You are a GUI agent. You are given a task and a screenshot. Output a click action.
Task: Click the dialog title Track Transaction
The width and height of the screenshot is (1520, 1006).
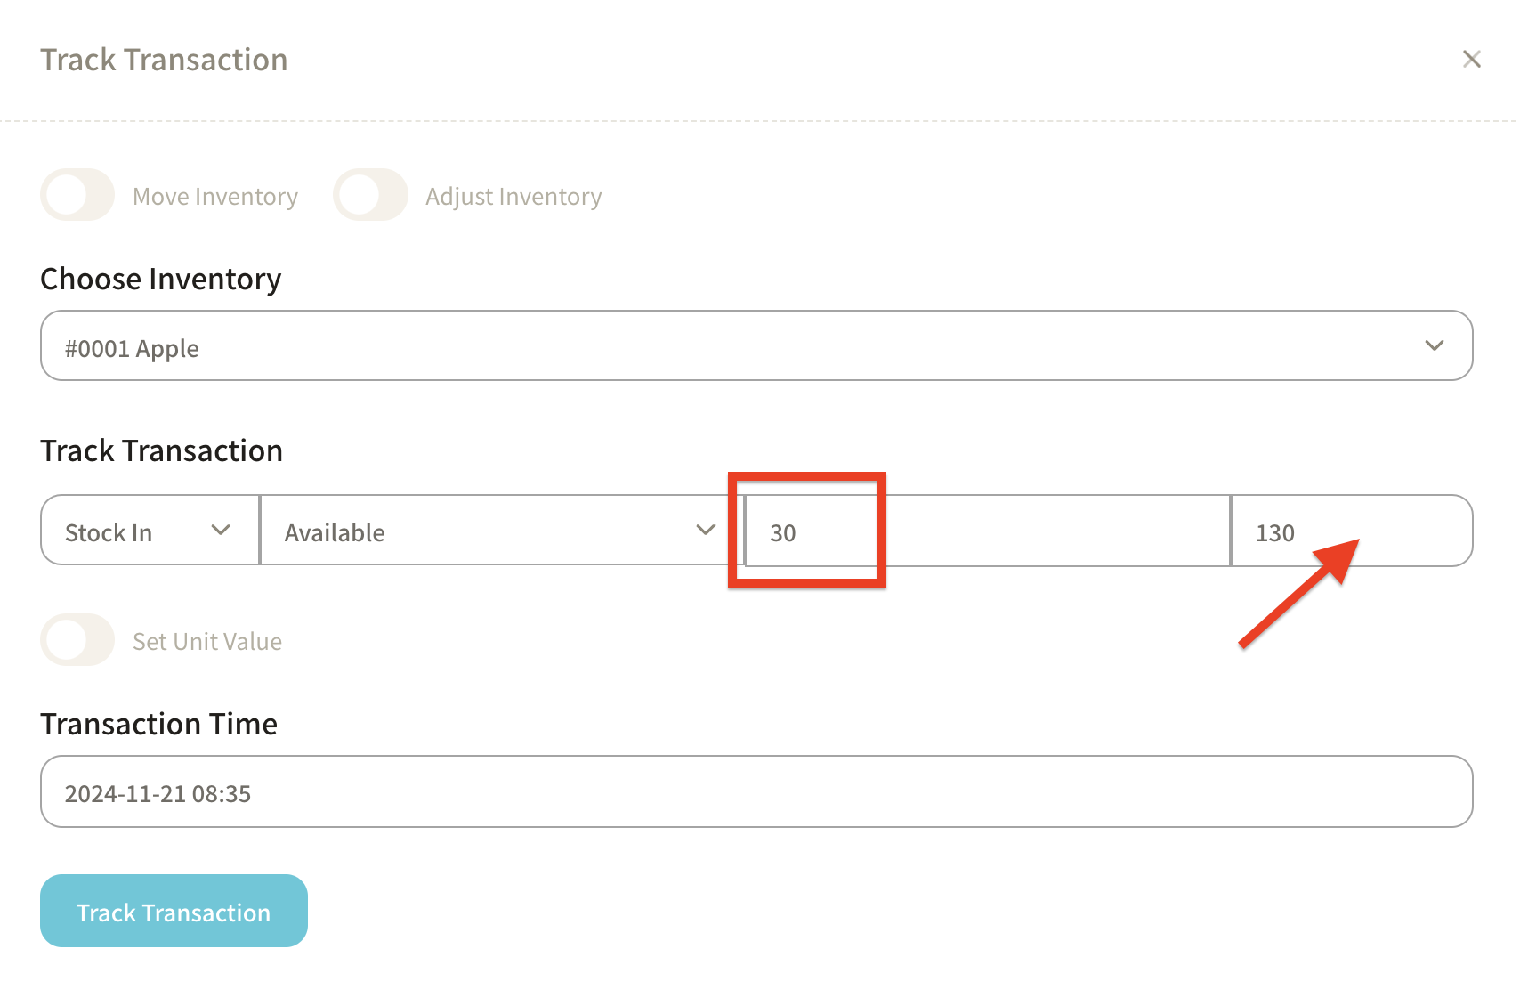[164, 60]
